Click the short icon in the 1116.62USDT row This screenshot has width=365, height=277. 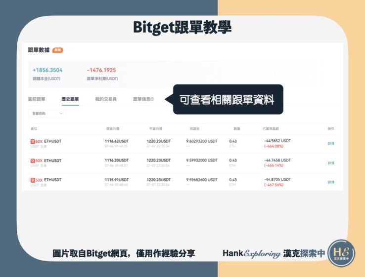point(33,141)
